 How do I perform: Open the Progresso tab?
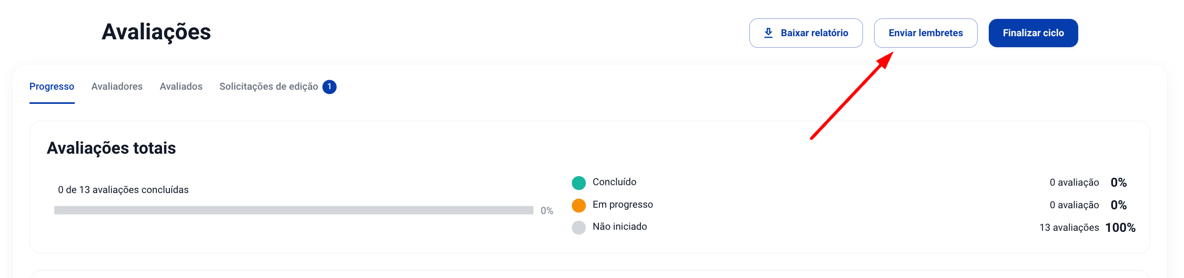[x=52, y=87]
